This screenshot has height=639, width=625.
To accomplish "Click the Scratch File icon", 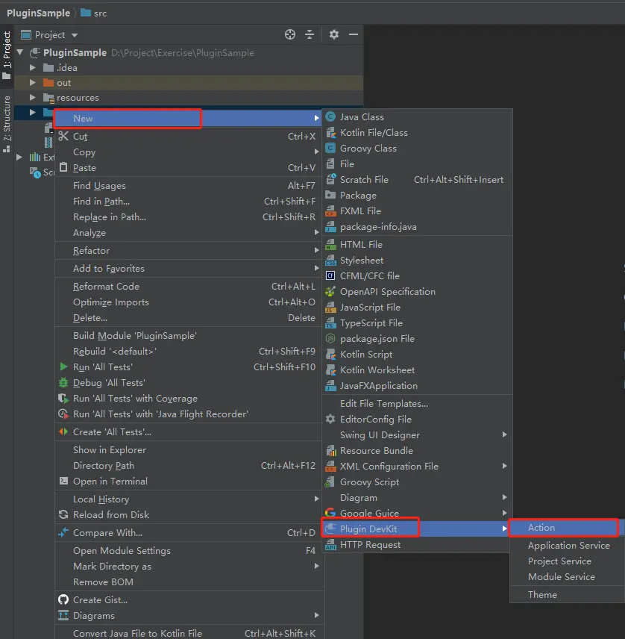I will [x=330, y=180].
